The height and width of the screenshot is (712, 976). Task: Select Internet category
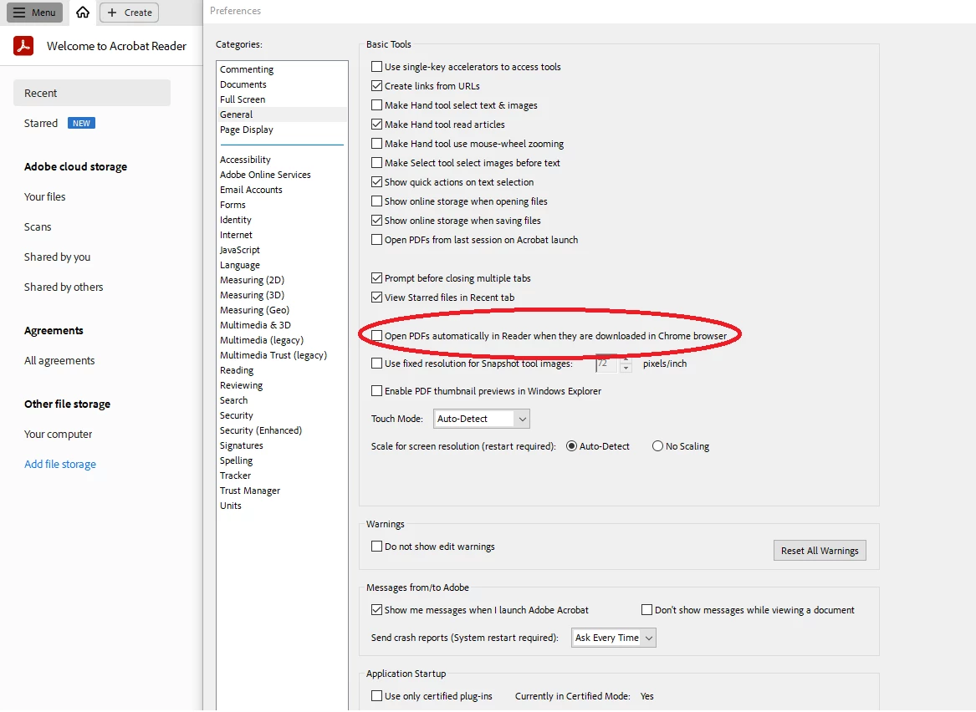click(x=236, y=235)
